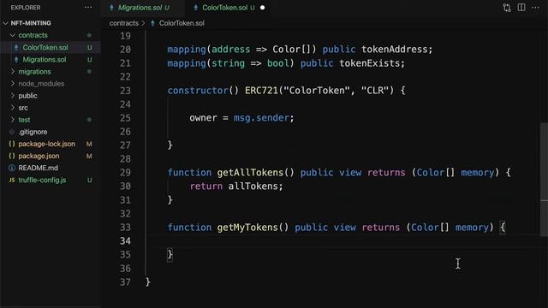Click the JSON braces icon beside package-lock.json

tap(12, 144)
